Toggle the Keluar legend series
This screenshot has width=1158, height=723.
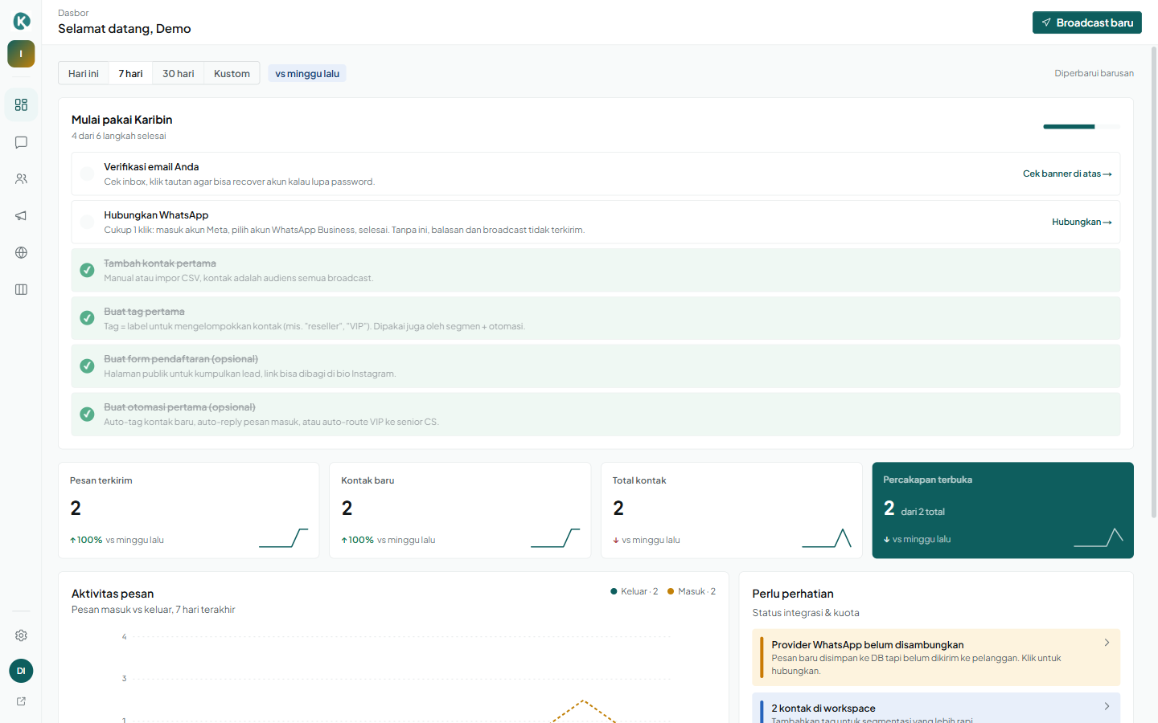coord(634,591)
